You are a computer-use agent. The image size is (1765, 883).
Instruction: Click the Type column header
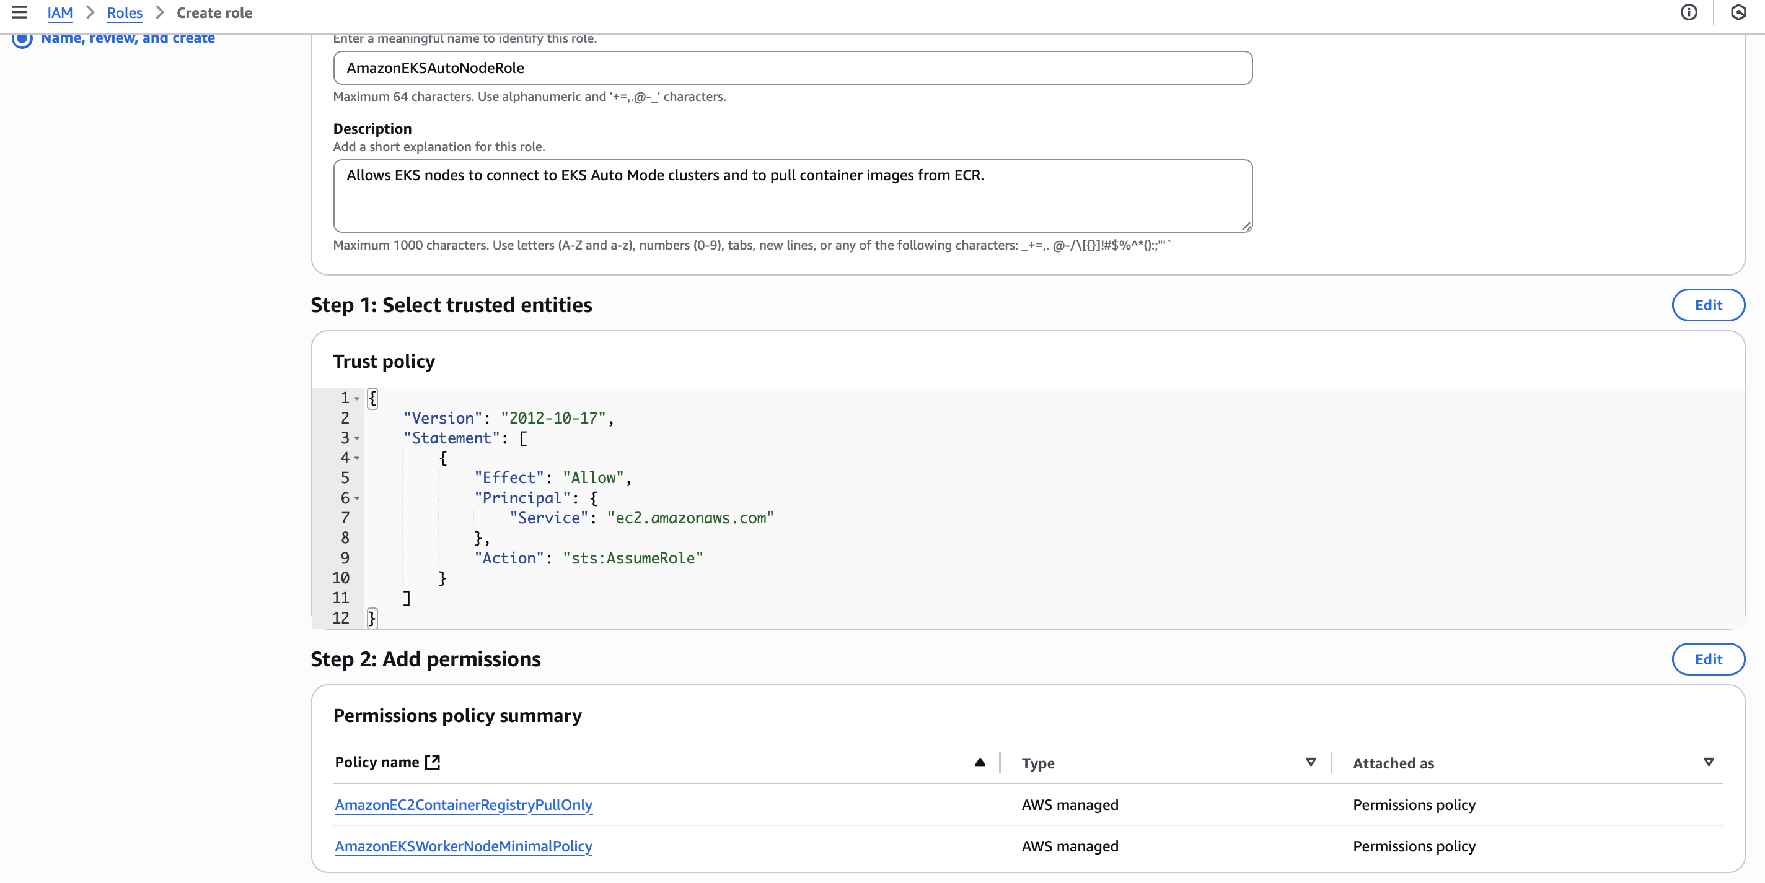[1037, 763]
